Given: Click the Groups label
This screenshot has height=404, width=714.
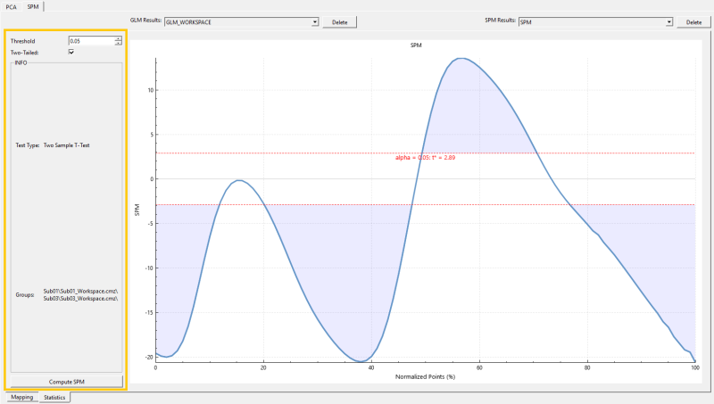Looking at the screenshot, I should click(x=25, y=295).
